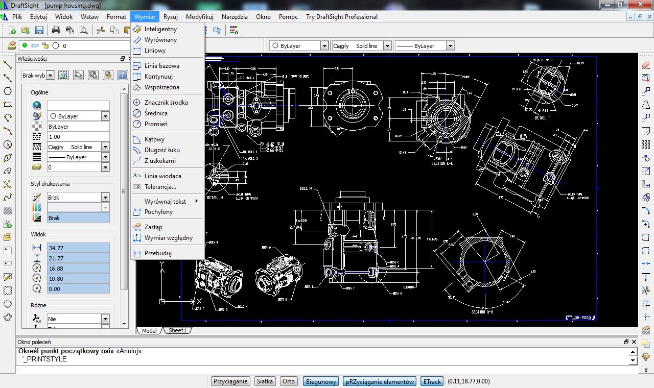Select the Trim scissors tool
654x388 pixels.
point(645,290)
